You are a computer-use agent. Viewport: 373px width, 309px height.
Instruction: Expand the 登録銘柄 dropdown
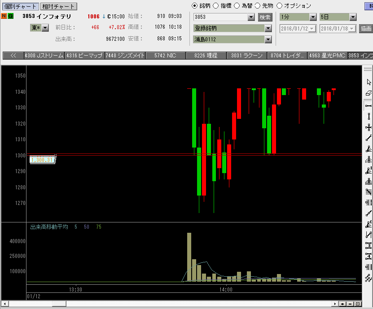pyautogui.click(x=268, y=28)
